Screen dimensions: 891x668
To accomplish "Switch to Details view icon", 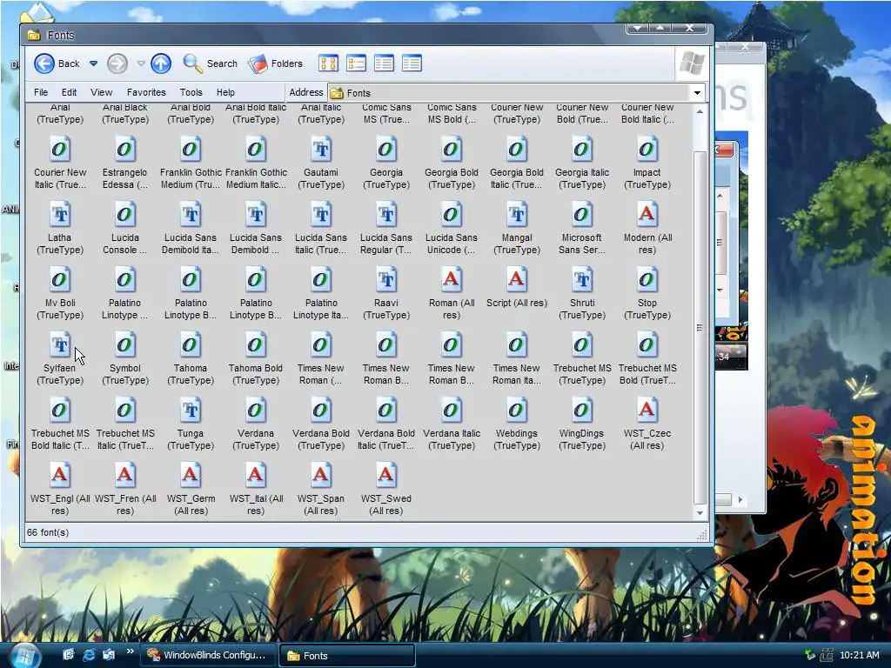I will click(412, 63).
